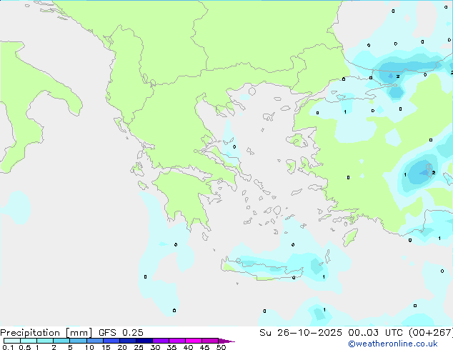Select the 45–50 mm legend color swatch
Screen dimensions: 453x350
click(x=210, y=341)
